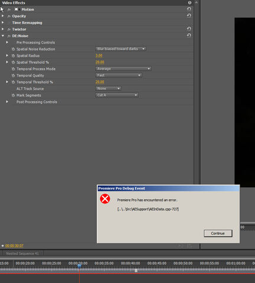255x283 pixels.
Task: Open Spatial Noise Reduction dropdown
Action: (120, 49)
